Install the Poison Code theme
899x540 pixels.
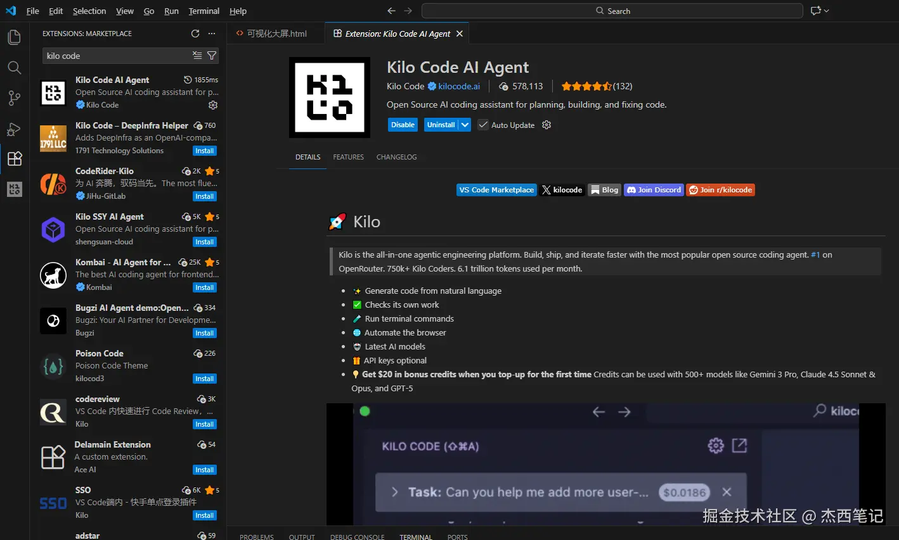click(x=205, y=379)
